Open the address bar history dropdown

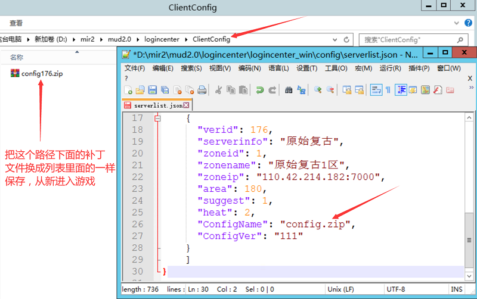tap(334, 39)
